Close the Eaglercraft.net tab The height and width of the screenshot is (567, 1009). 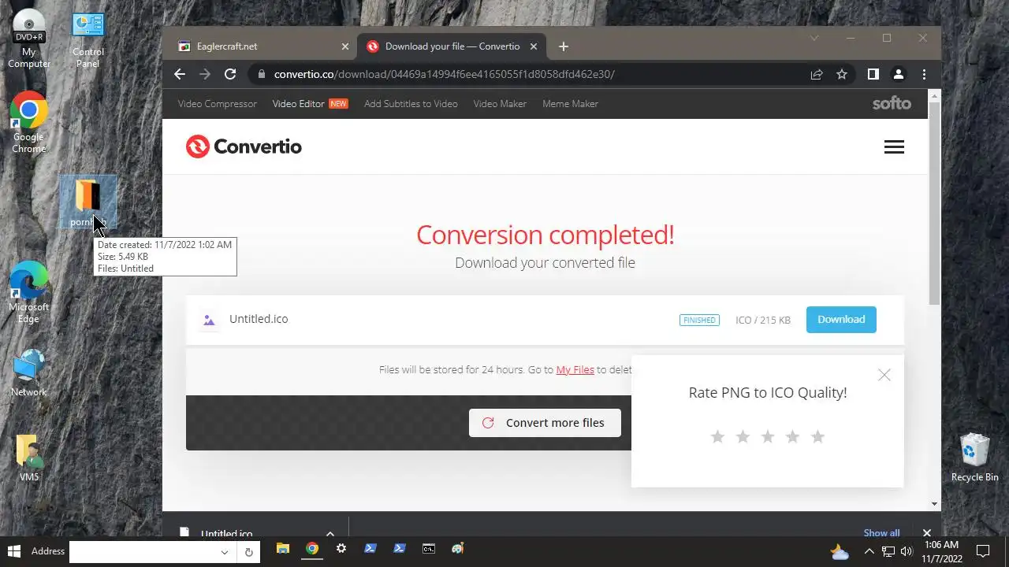click(344, 46)
